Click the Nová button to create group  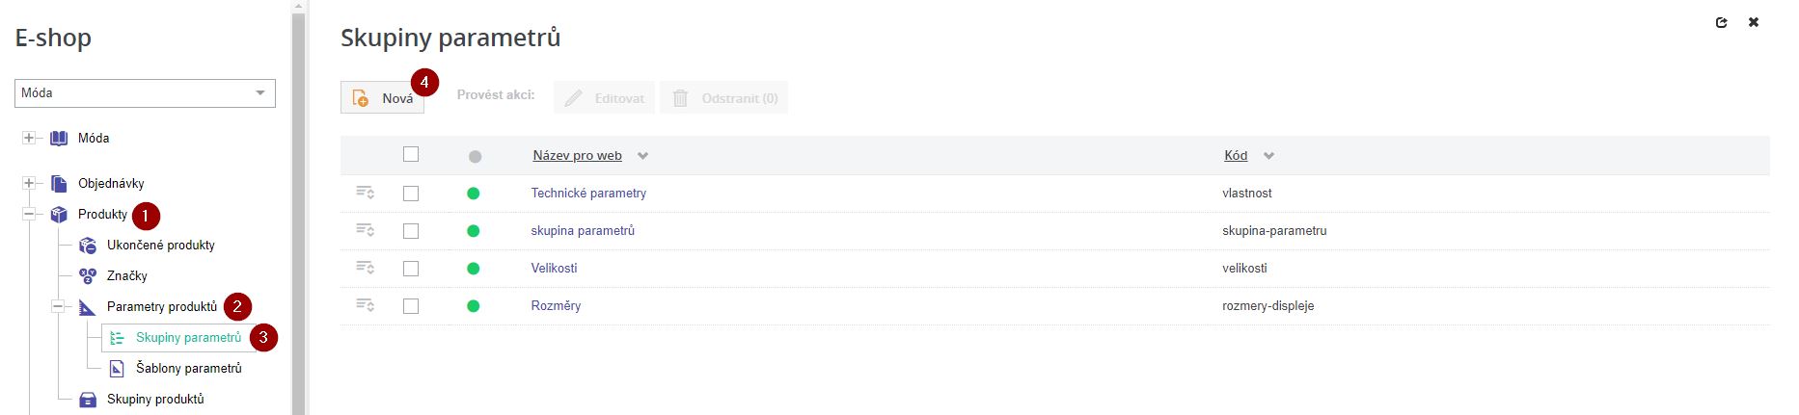[x=383, y=98]
